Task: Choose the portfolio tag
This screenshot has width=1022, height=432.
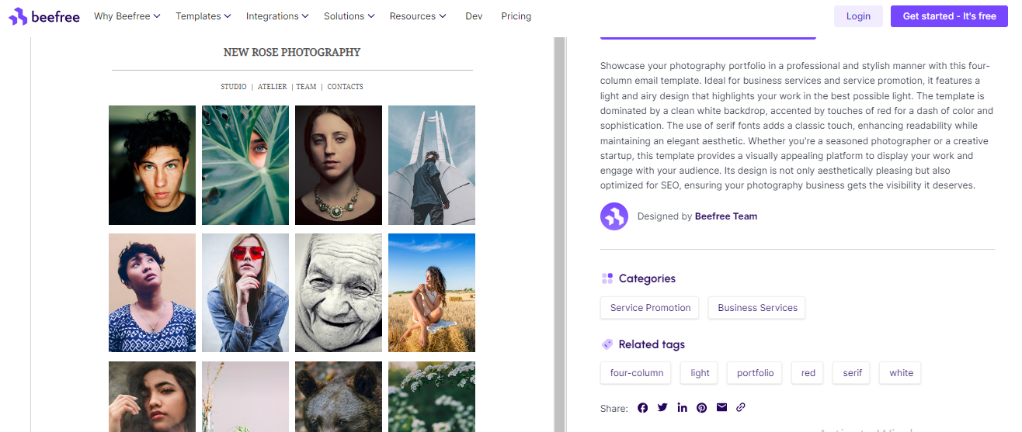Action: click(755, 373)
